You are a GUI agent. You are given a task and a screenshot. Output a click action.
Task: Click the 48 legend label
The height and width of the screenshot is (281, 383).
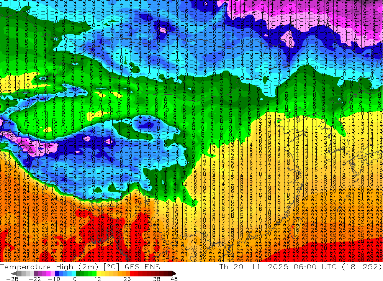(174, 279)
